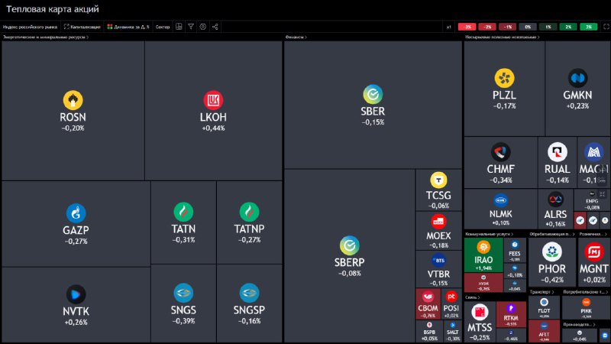Expand the Process industries sector header

[552, 234]
